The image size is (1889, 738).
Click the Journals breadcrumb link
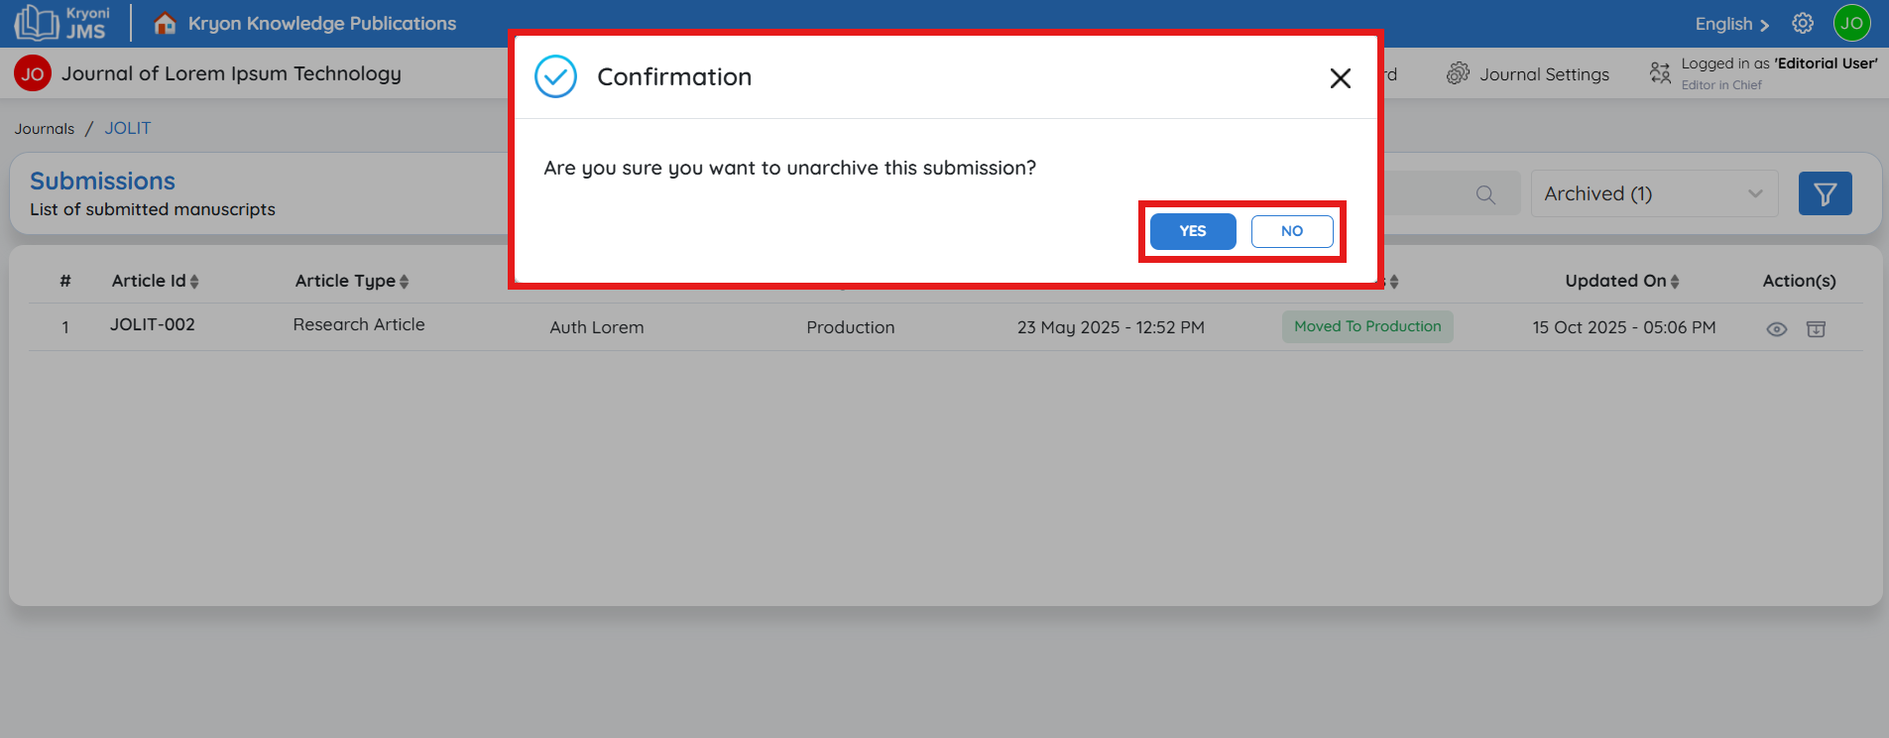tap(45, 129)
